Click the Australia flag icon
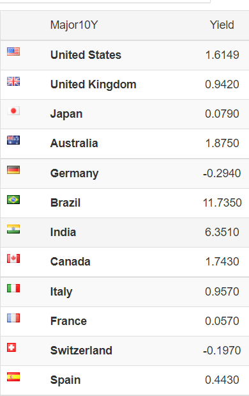This screenshot has height=396, width=249. tap(13, 140)
